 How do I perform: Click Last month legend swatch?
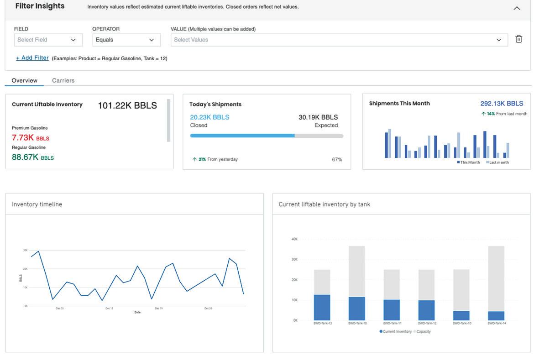coord(487,162)
